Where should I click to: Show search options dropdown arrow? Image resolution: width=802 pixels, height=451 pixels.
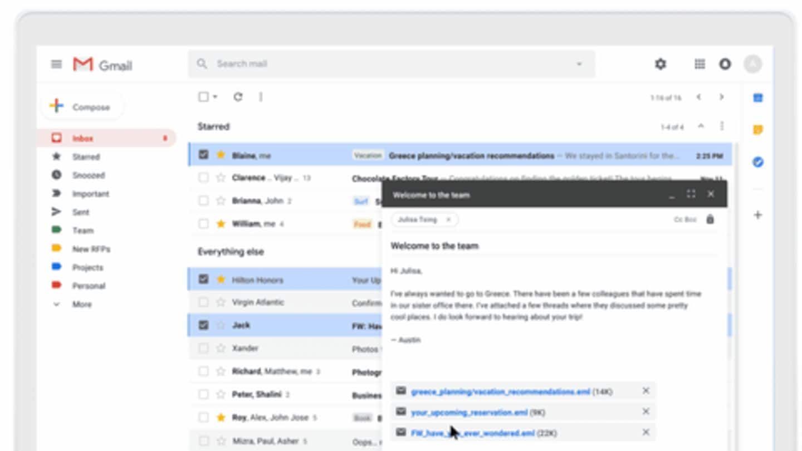pyautogui.click(x=579, y=64)
